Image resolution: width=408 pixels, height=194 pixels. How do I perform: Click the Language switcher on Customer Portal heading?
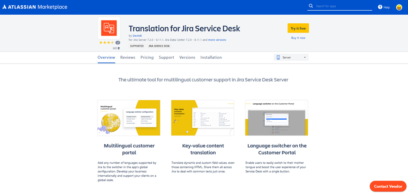pyautogui.click(x=277, y=149)
